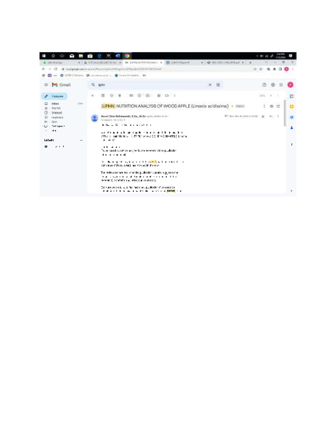Image resolution: width=336 pixels, height=435 pixels.
Task: Click the browser back button
Action: (x=43, y=69)
